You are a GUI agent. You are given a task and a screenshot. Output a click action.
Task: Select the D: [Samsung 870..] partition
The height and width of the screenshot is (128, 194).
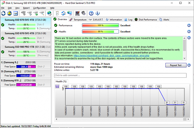26,74
